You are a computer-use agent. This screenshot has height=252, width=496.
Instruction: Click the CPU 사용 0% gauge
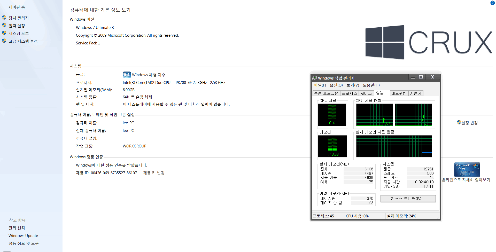[x=332, y=115]
